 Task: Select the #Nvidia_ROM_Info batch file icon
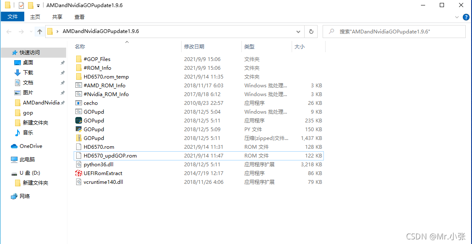79,94
